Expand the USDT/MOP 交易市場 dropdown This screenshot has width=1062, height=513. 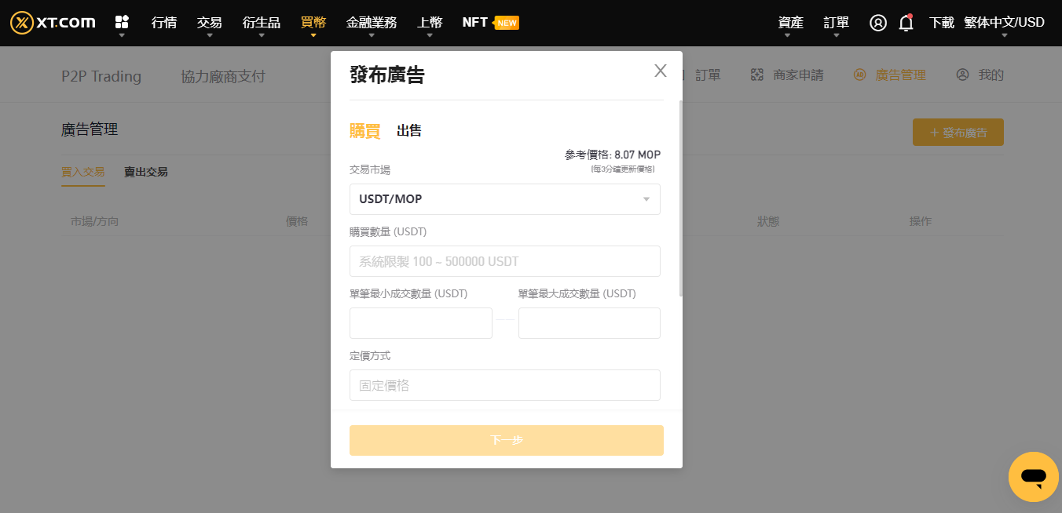505,199
